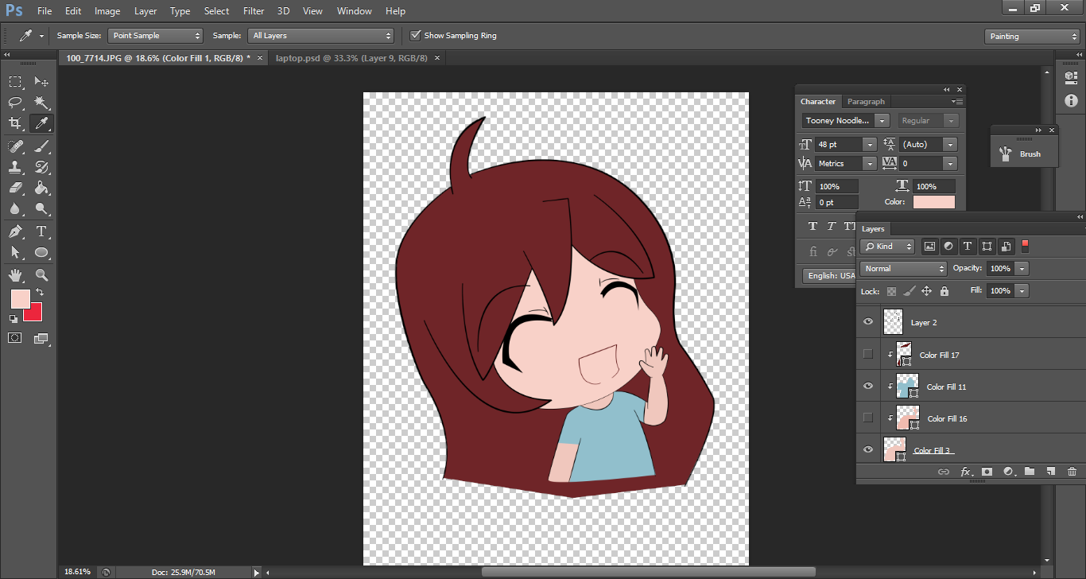Screen dimensions: 1086x579
Task: Open the Filter menu
Action: click(254, 11)
